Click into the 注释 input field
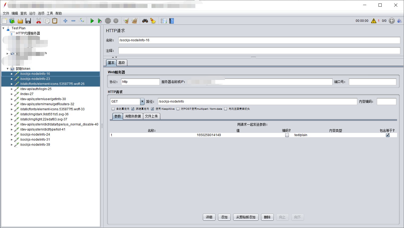 [x=259, y=51]
